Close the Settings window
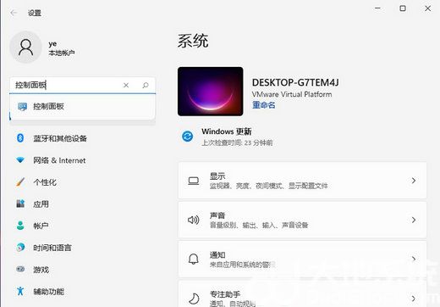This screenshot has height=307, width=440. pyautogui.click(x=428, y=8)
